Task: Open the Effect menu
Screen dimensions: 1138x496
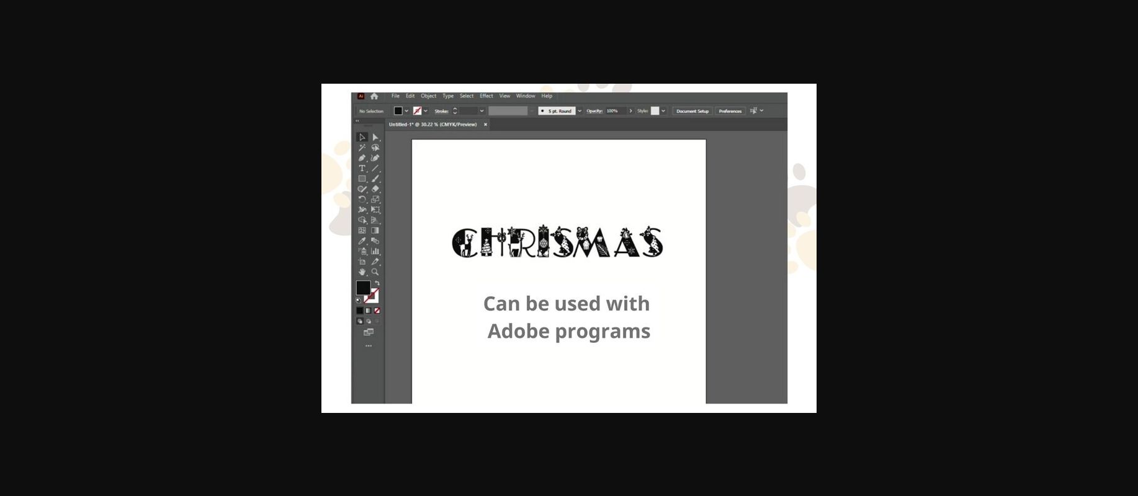Action: point(486,96)
